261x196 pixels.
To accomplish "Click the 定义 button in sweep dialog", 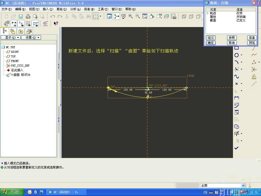I will click(211, 38).
